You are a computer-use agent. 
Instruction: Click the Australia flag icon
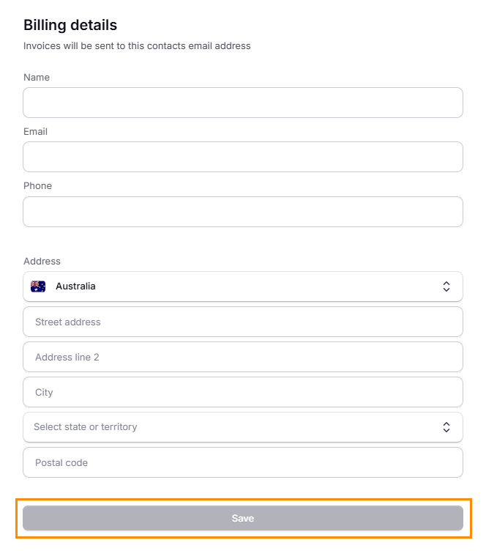point(38,286)
